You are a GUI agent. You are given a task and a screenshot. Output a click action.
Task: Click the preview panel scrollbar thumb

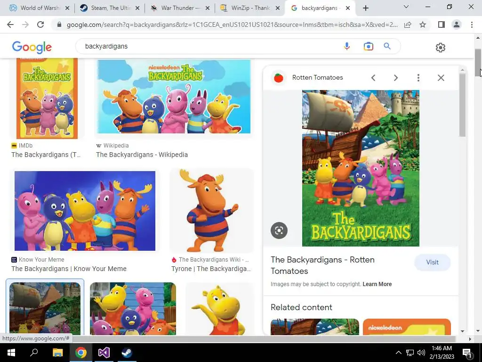pyautogui.click(x=462, y=105)
